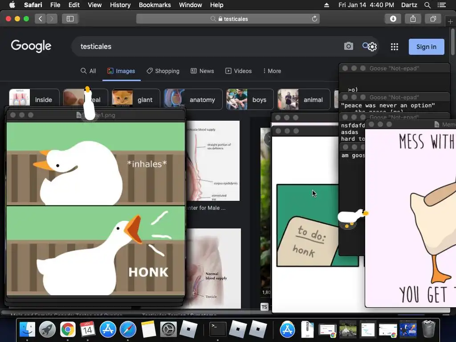Screen dimensions: 456x342
Task: Open minimized blue artwork window in Dock
Action: [x=408, y=330]
